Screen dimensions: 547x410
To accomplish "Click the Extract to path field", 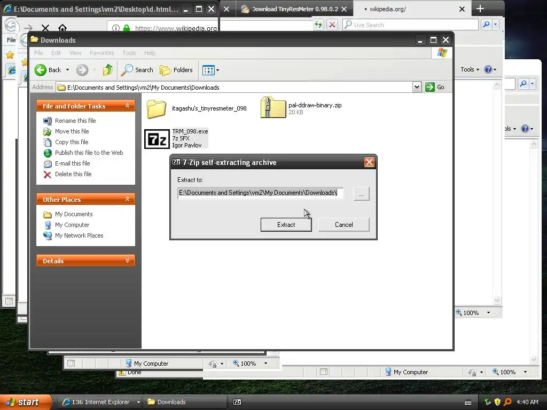I will [x=260, y=193].
